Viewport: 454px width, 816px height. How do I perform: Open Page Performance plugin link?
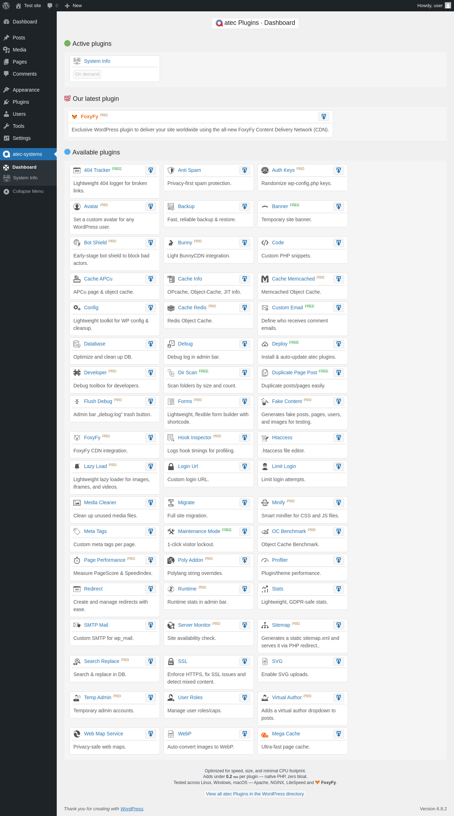pos(105,560)
